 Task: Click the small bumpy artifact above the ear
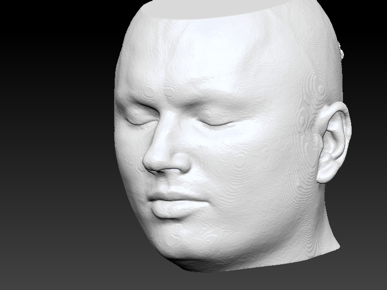click(342, 51)
